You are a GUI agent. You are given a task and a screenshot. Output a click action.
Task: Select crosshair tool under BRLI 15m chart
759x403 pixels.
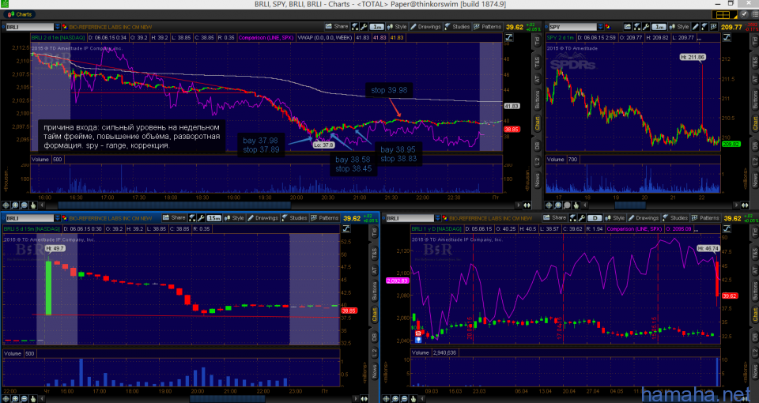[6, 398]
